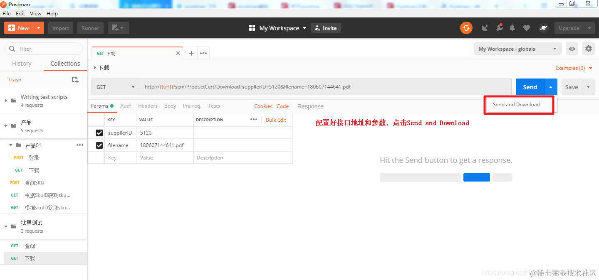Open new window icon button
The image size is (599, 280).
pyautogui.click(x=119, y=28)
